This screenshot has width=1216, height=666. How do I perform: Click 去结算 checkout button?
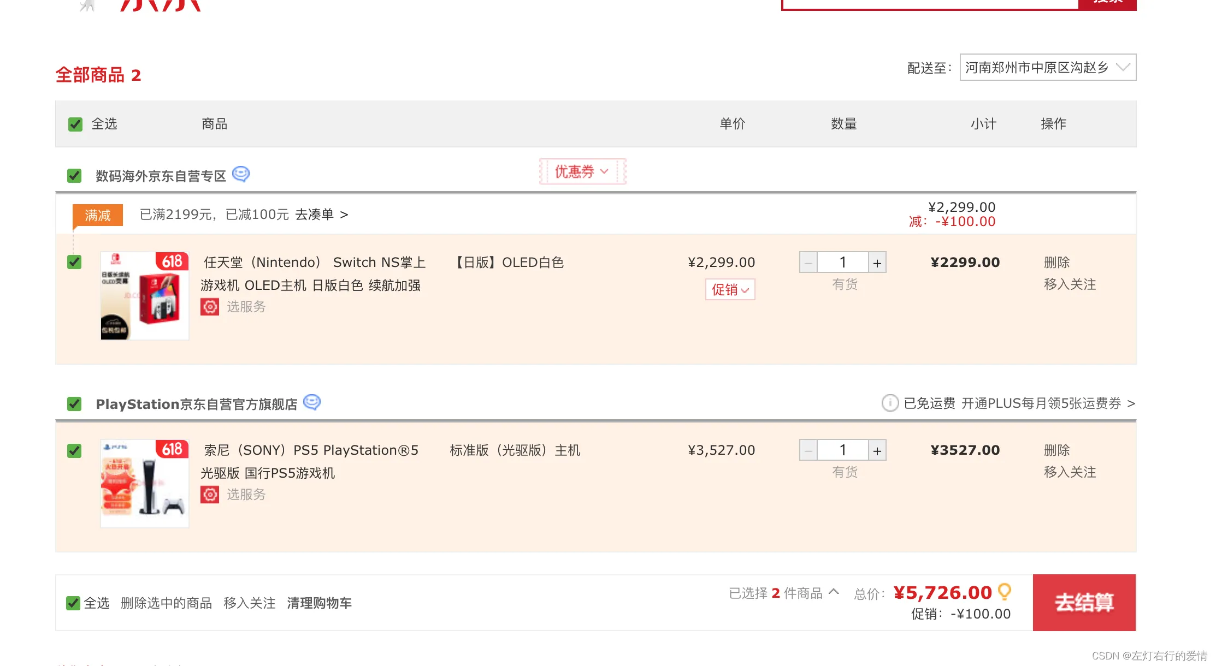coord(1084,603)
